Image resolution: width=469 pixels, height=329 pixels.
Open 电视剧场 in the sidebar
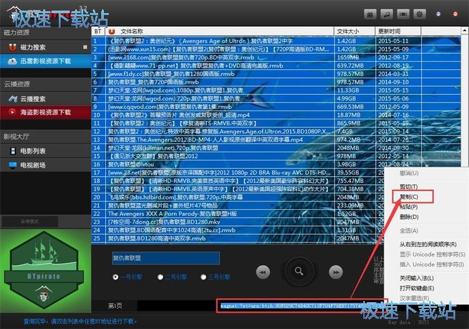[x=46, y=165]
